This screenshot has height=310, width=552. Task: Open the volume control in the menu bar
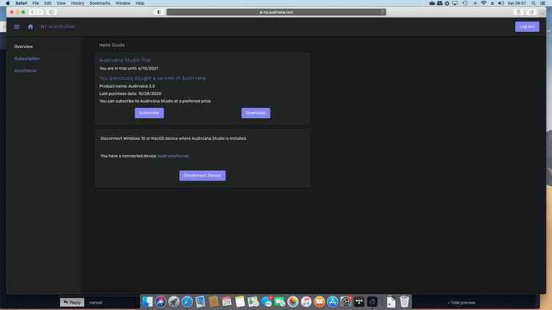coord(501,3)
